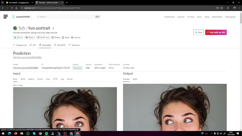
Task: Open the License link
Action: (76, 37)
